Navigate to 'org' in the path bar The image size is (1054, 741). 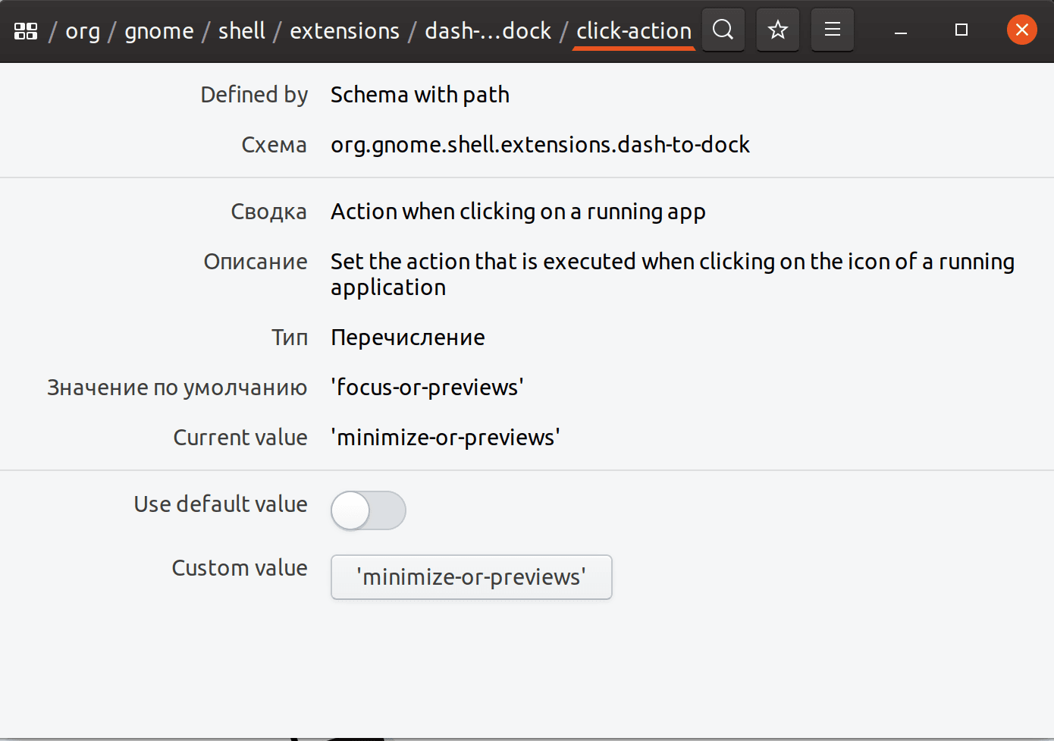[83, 31]
